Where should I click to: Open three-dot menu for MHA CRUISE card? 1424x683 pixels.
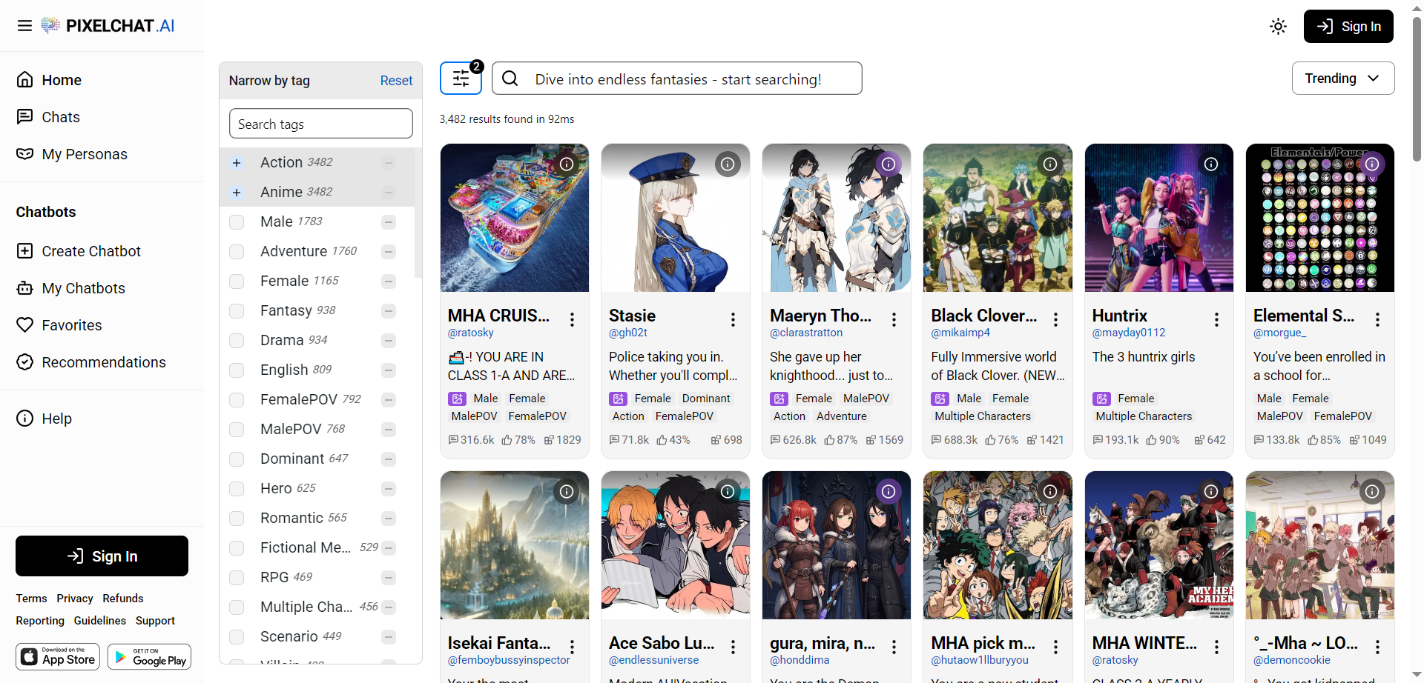572,319
